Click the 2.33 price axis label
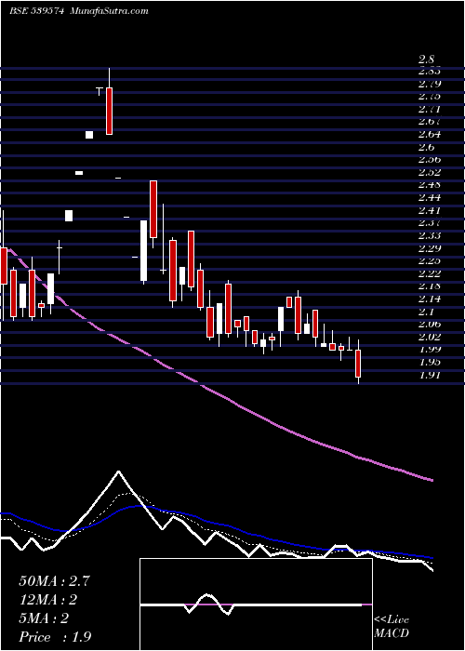Image resolution: width=465 pixels, height=651 pixels. [x=430, y=235]
